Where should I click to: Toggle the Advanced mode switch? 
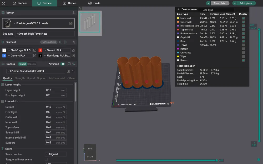click(63, 64)
